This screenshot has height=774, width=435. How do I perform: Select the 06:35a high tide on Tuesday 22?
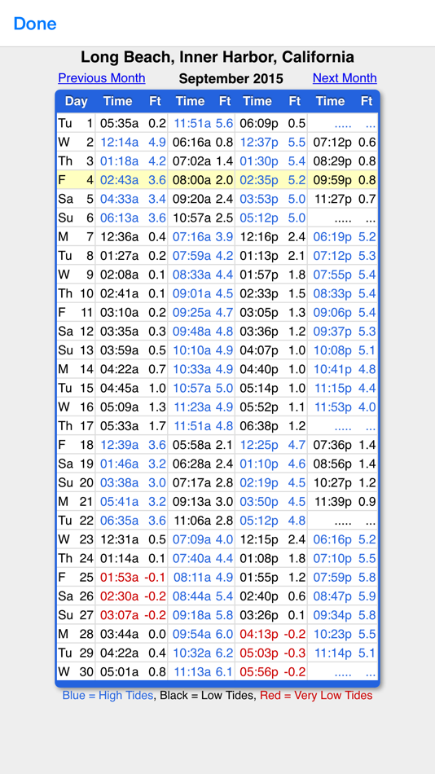tap(120, 521)
